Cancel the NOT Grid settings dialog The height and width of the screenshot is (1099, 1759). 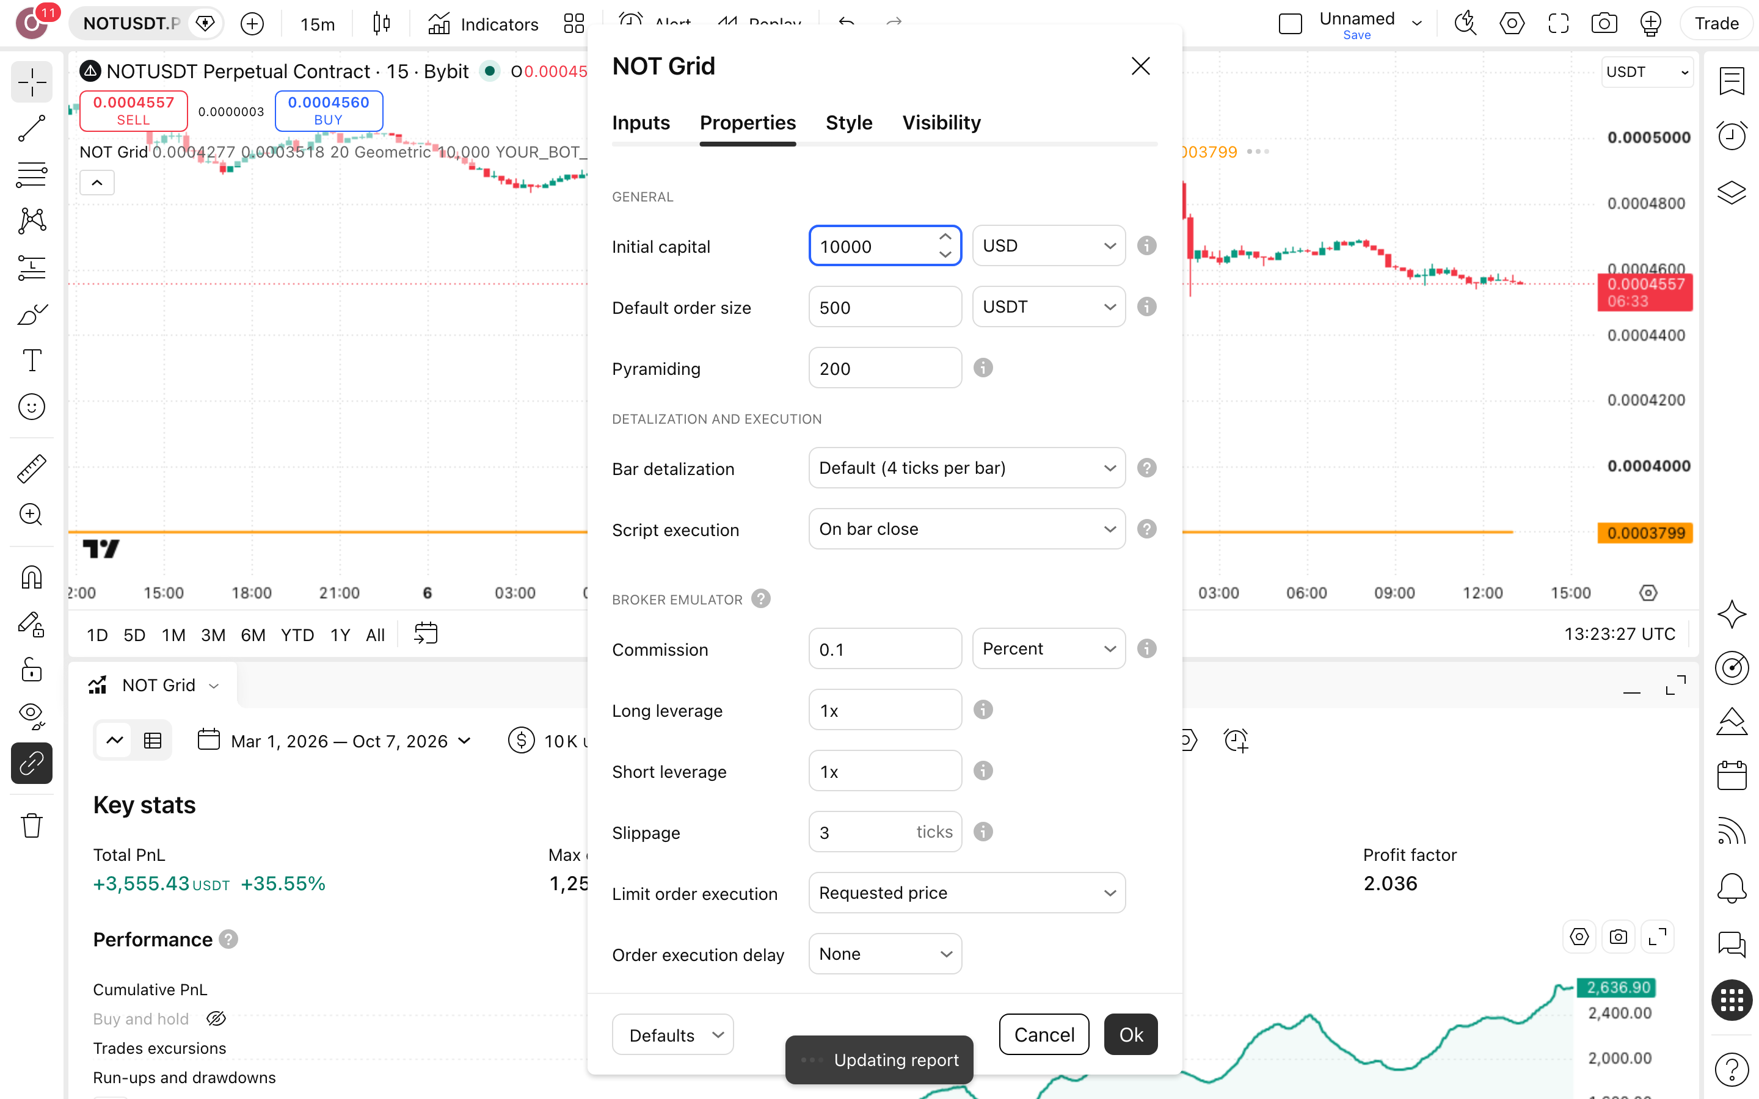click(1044, 1034)
